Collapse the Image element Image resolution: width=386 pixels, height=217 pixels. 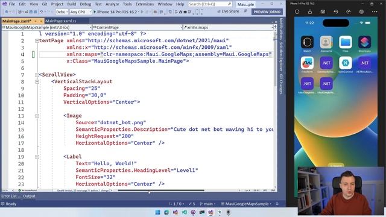point(37,116)
